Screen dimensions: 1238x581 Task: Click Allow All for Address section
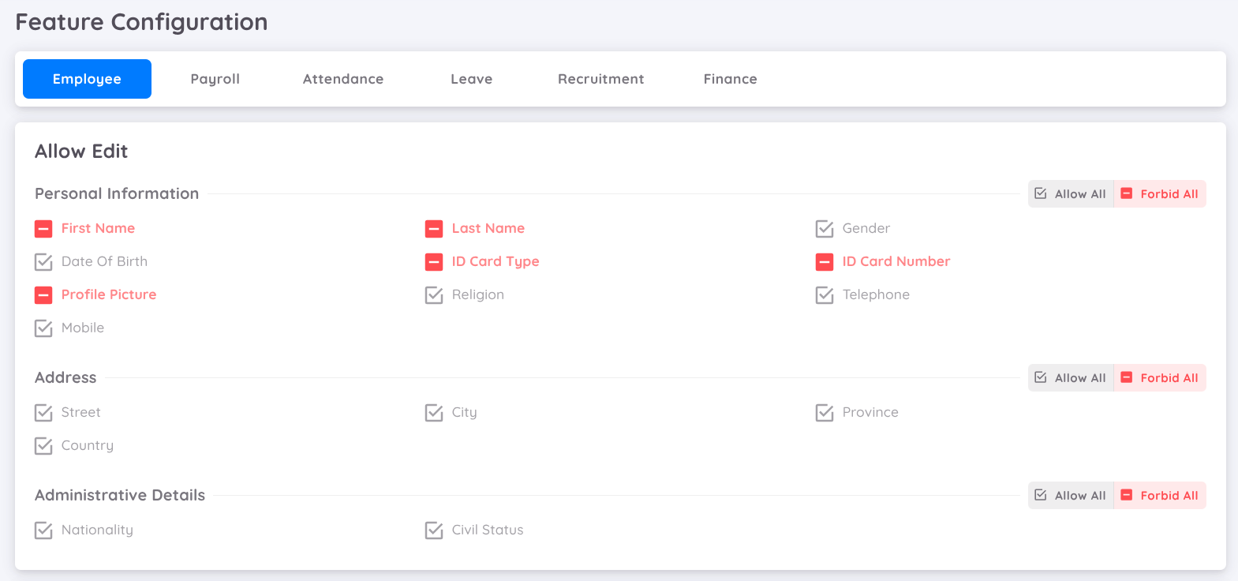1071,378
